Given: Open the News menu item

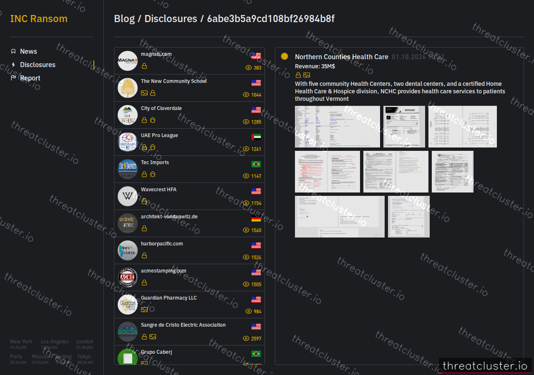Looking at the screenshot, I should (28, 51).
